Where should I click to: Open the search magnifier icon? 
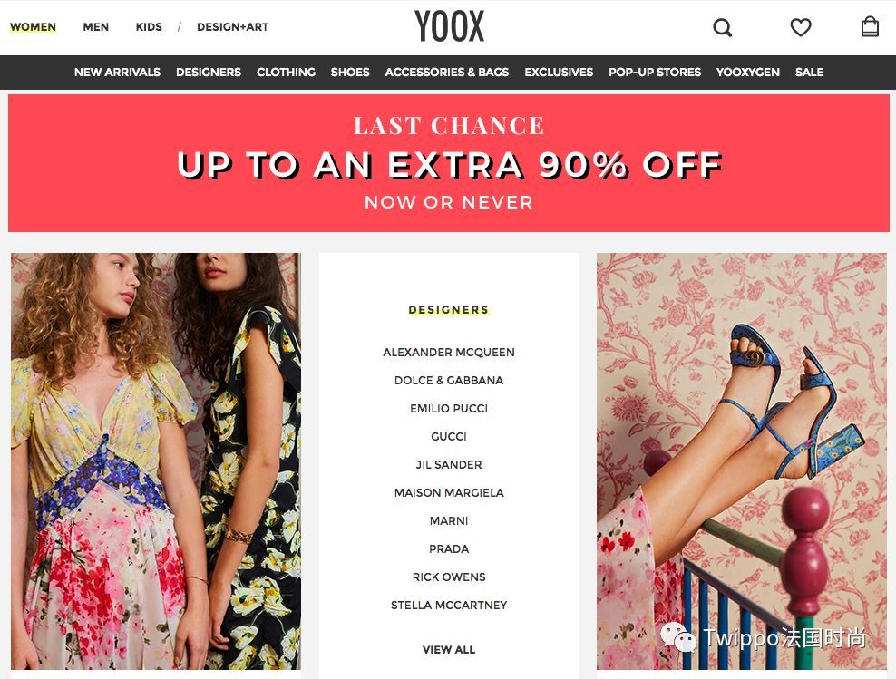tap(722, 27)
